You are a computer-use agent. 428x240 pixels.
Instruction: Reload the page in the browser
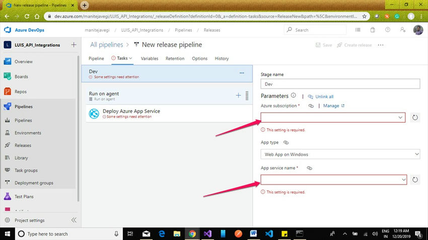click(x=27, y=17)
